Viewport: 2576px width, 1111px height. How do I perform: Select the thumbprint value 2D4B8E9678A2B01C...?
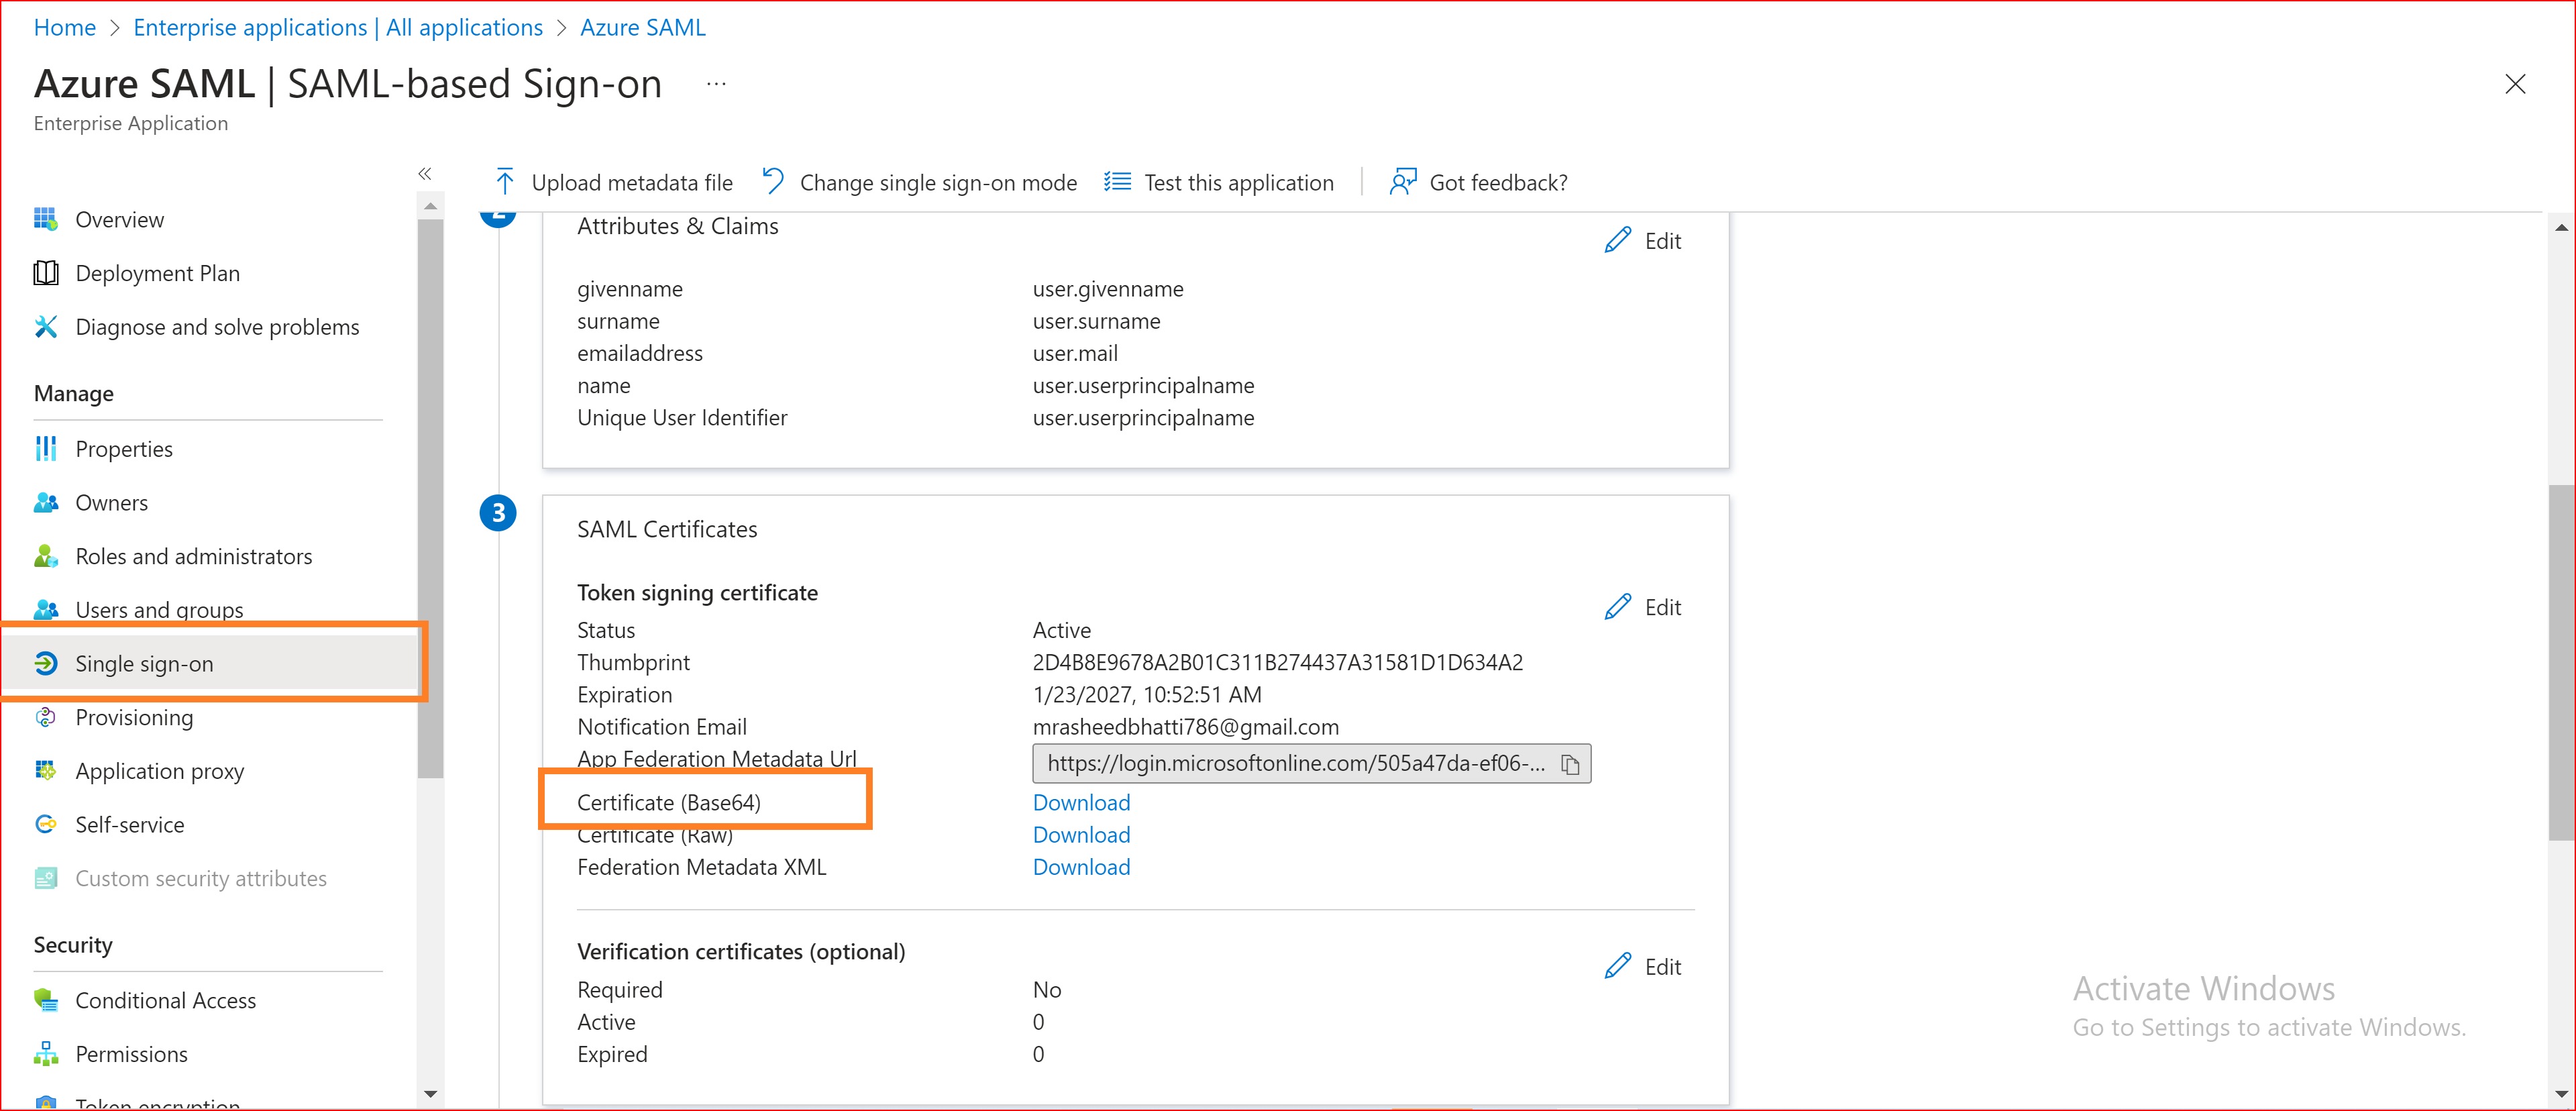tap(1278, 663)
